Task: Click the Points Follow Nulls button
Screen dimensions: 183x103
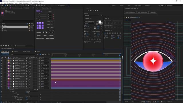Action: click(130, 12)
